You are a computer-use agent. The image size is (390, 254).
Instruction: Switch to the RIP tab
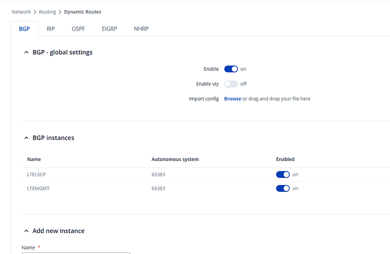(51, 28)
